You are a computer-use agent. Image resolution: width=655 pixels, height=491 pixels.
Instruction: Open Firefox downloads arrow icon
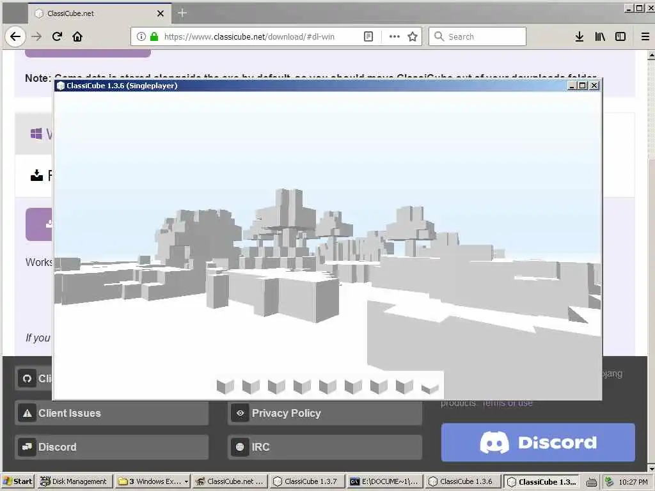(579, 36)
